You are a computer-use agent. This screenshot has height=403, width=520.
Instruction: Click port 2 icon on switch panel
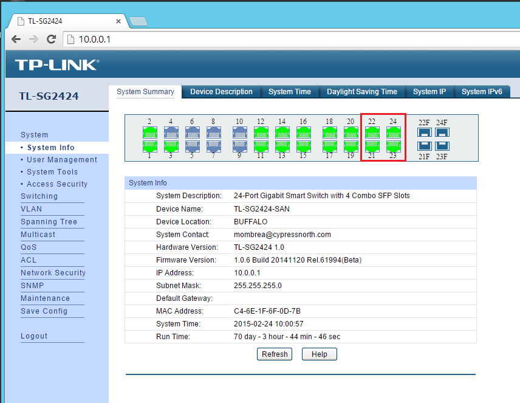pyautogui.click(x=150, y=133)
